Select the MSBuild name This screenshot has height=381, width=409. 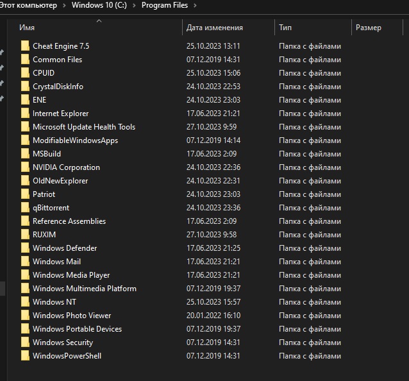(x=47, y=154)
